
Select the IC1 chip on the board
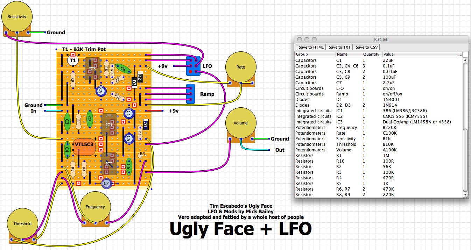tap(109, 124)
